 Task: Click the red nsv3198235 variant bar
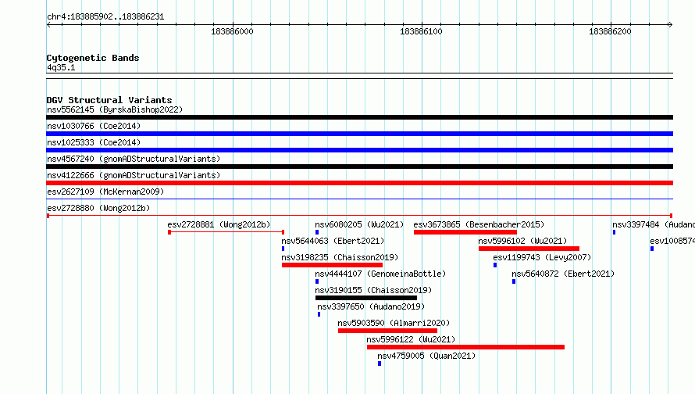pos(332,265)
